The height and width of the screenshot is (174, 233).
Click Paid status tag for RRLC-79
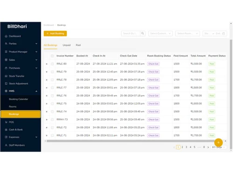tap(212, 72)
